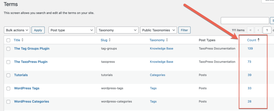Go to first page with double-arrow button
274x111 pixels.
(x=250, y=30)
